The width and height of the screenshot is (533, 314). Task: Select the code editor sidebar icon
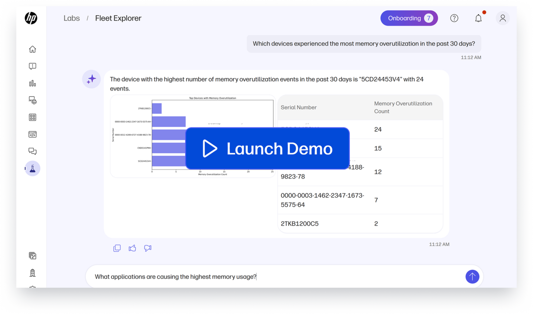point(32,134)
